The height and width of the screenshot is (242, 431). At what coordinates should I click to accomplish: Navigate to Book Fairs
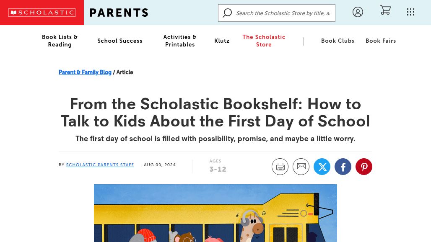(x=381, y=41)
